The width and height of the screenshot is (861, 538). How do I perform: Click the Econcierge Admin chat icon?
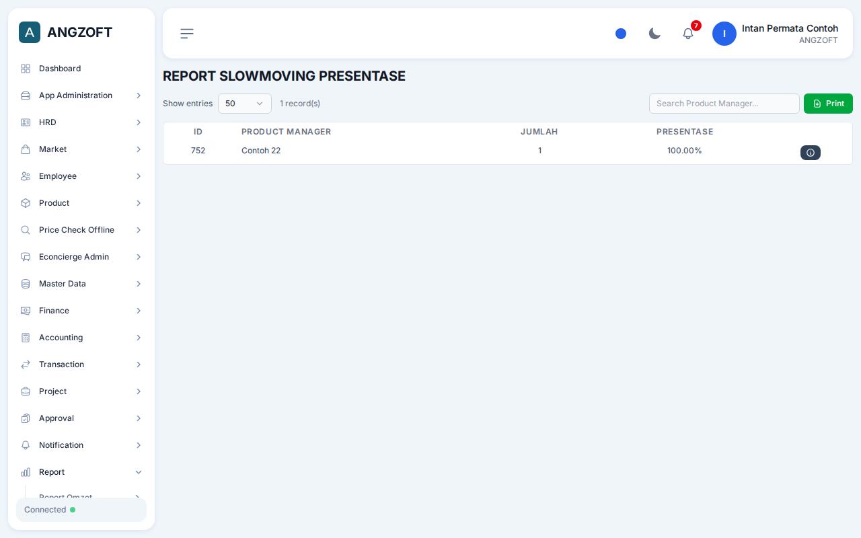click(x=26, y=257)
